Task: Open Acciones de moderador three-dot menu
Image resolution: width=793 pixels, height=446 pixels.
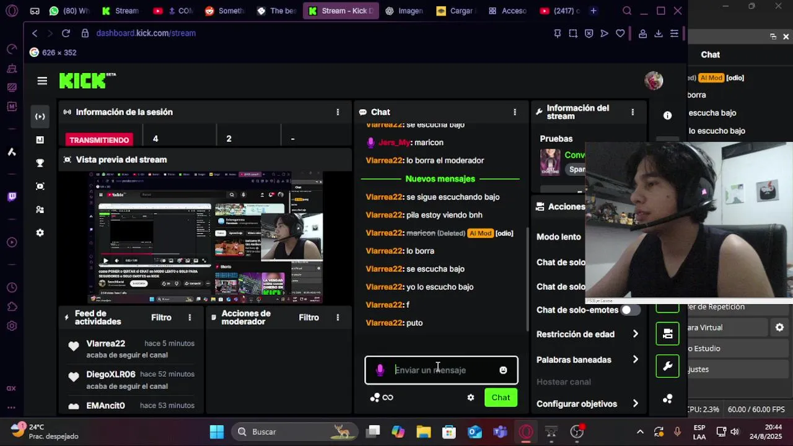Action: pos(338,317)
